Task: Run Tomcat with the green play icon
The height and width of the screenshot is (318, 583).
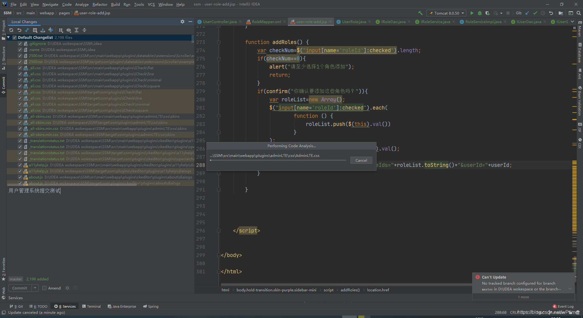Action: coord(472,13)
